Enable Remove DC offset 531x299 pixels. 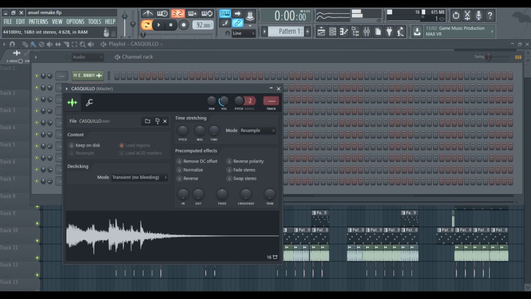click(197, 161)
